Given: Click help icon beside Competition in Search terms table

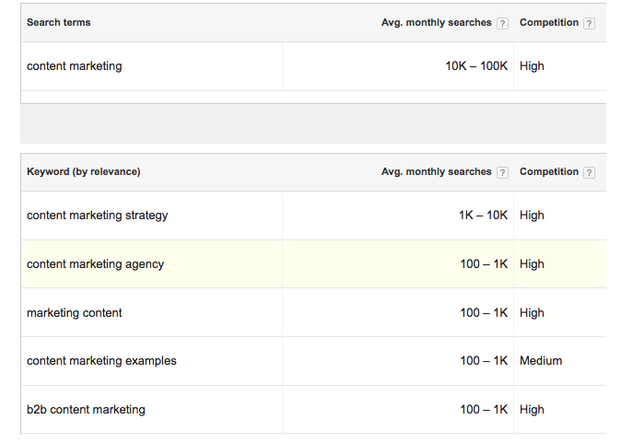Looking at the screenshot, I should click(589, 23).
